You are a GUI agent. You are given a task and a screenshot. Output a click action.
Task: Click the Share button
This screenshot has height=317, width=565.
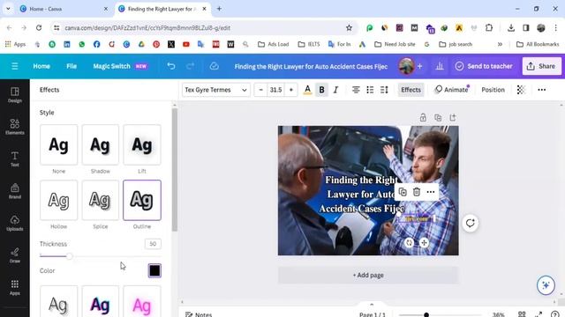(x=541, y=66)
